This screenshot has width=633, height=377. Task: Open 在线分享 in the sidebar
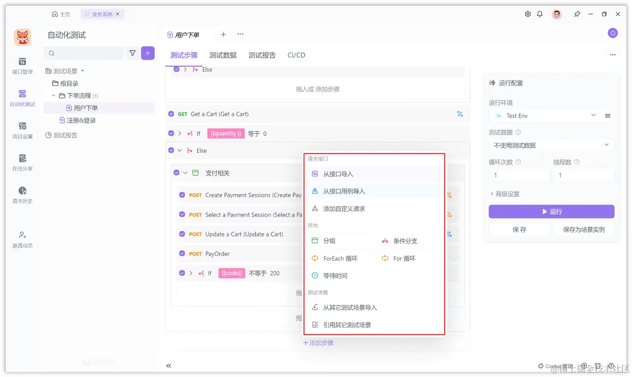(x=22, y=163)
